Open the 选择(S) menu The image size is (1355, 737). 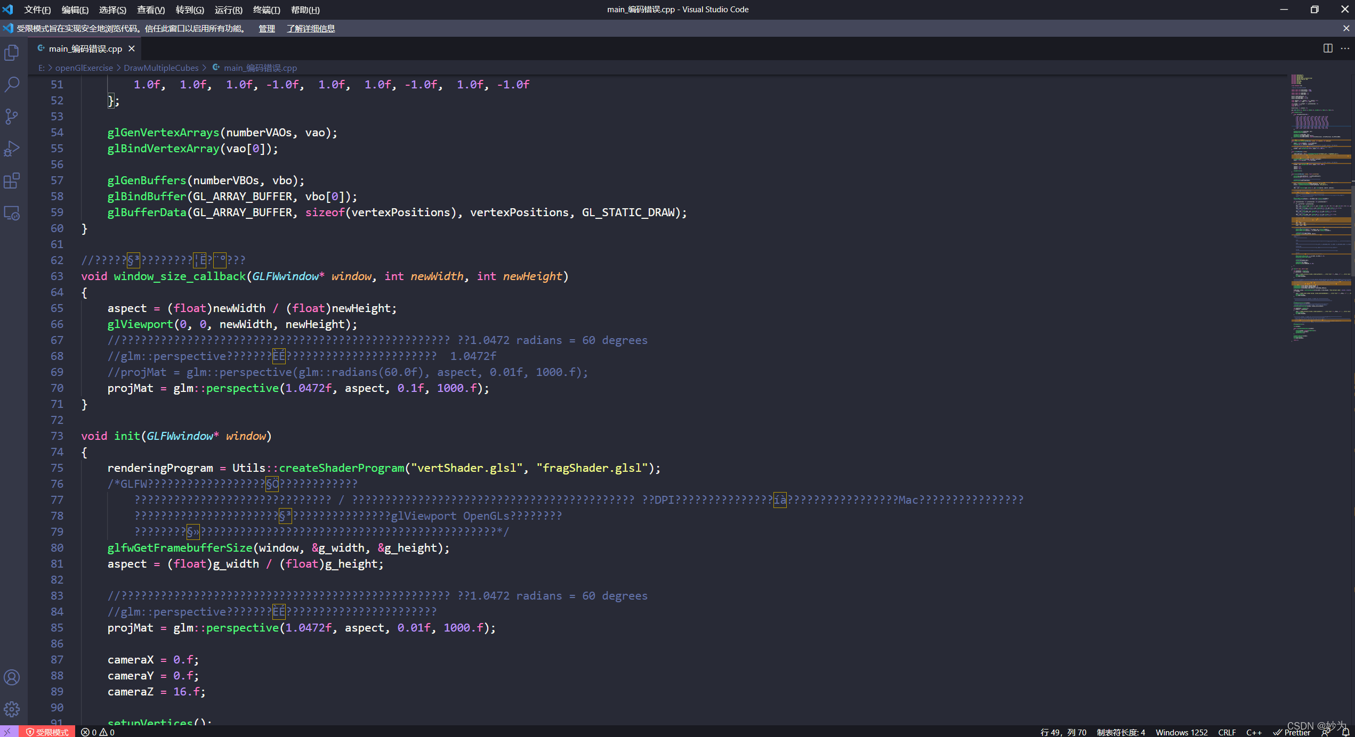click(x=112, y=10)
